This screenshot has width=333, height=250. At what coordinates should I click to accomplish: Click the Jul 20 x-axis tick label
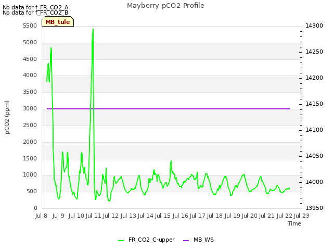(x=250, y=216)
